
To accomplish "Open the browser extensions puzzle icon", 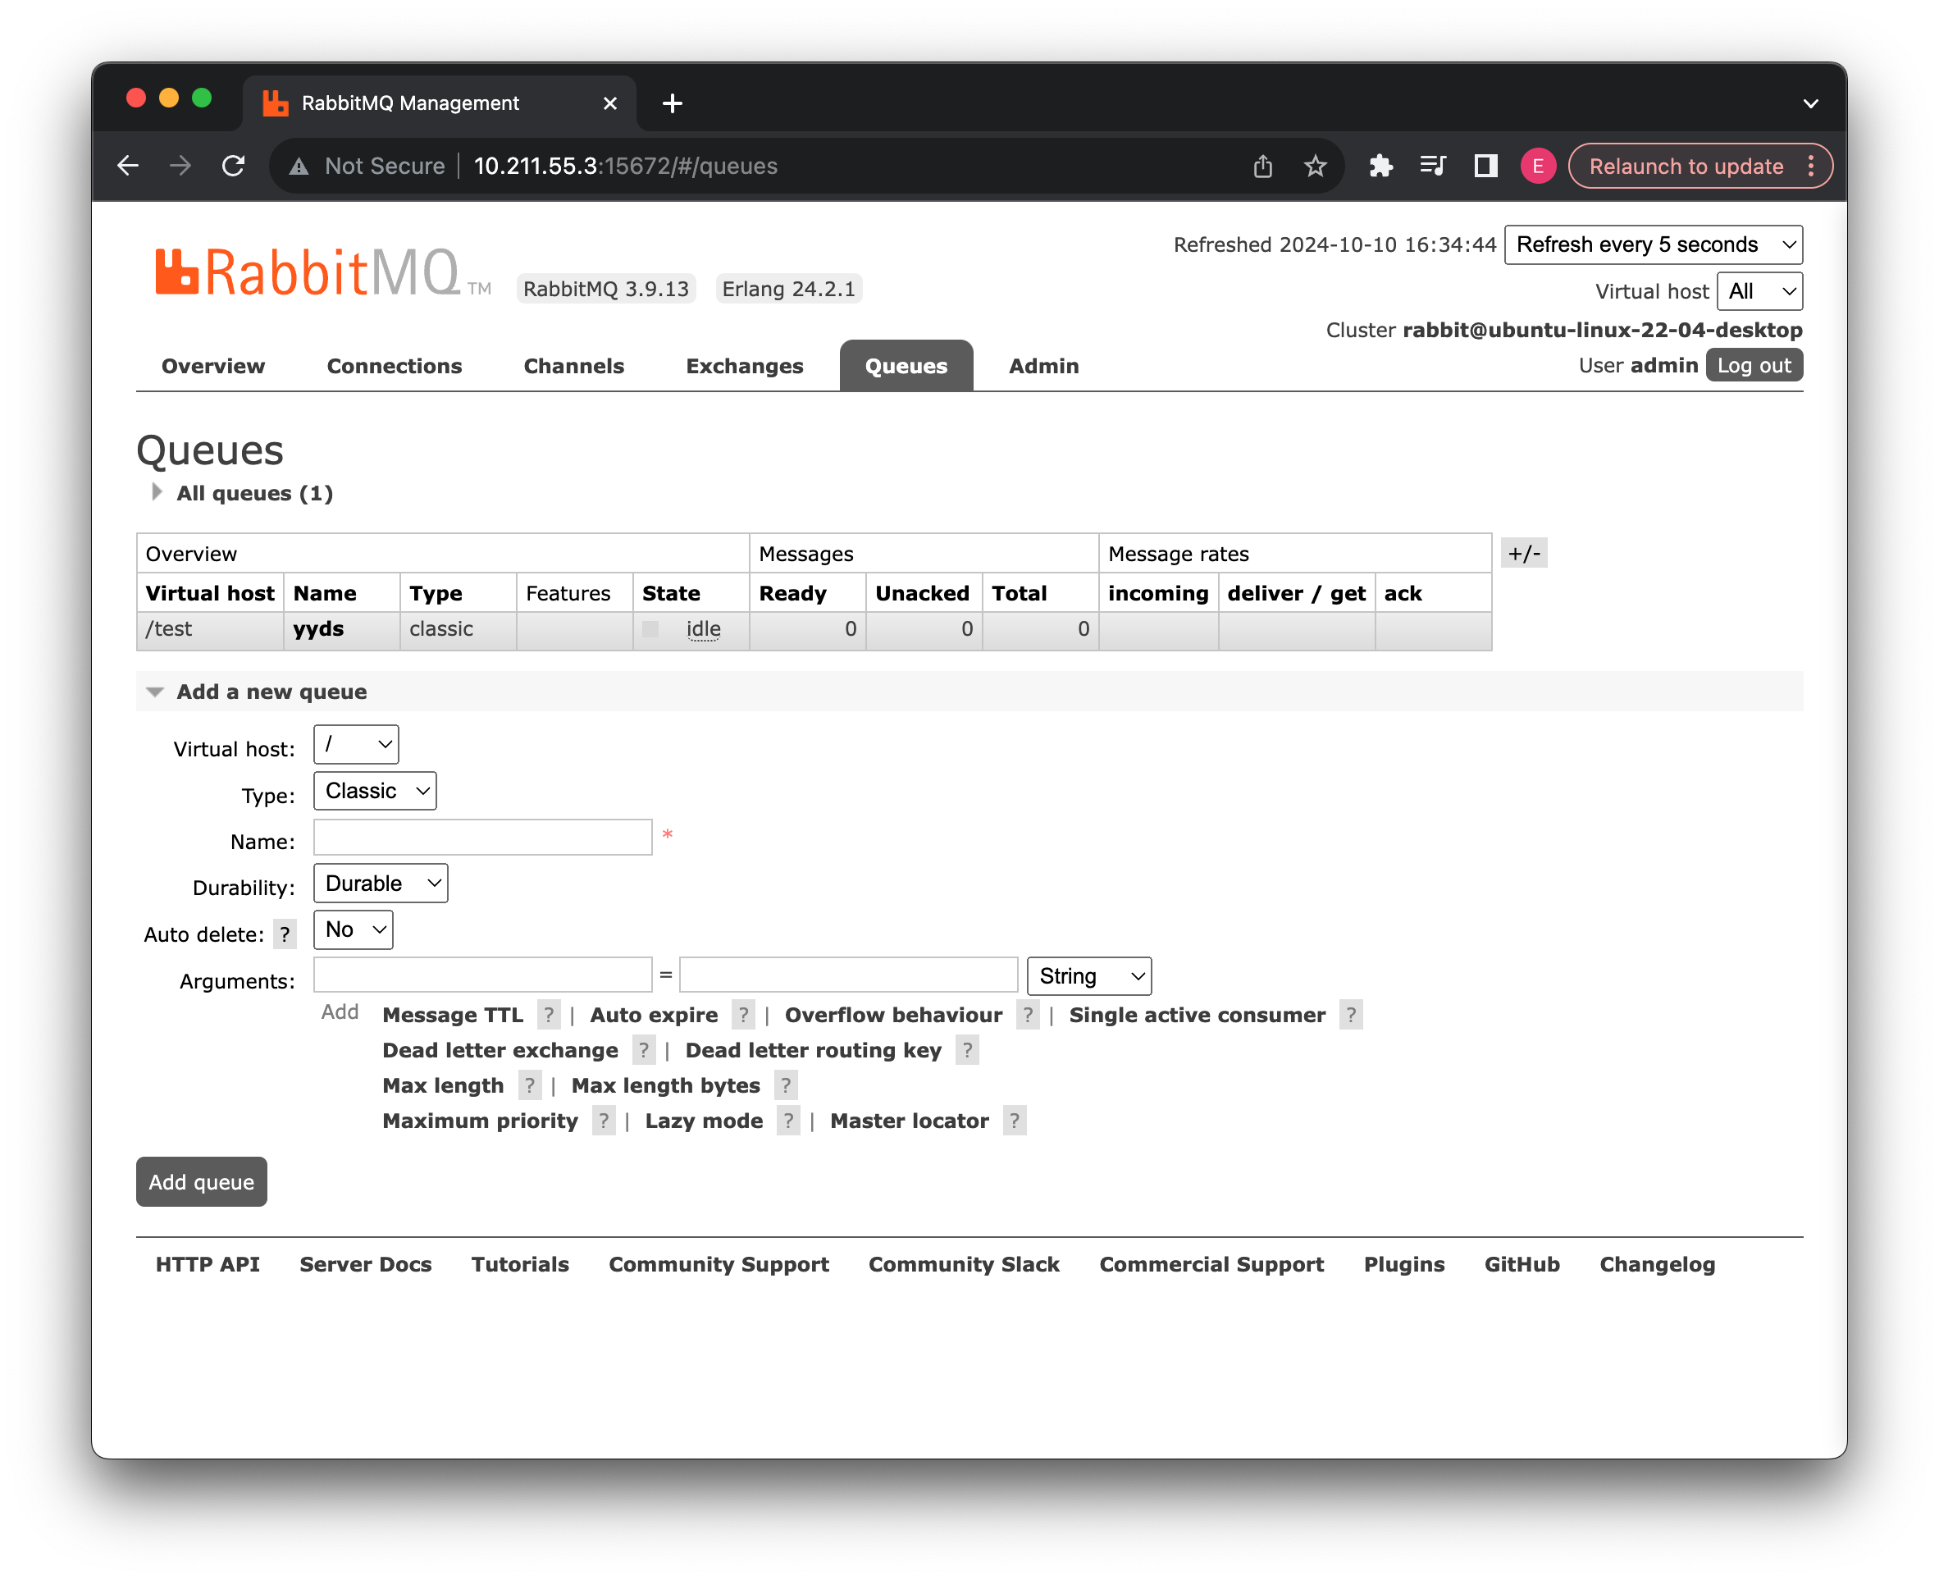I will pos(1380,166).
